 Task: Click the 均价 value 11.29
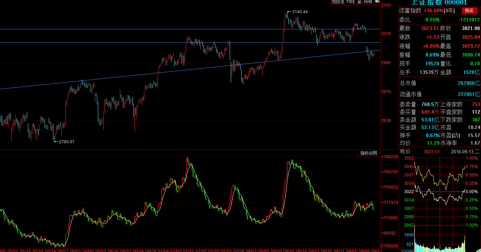pyautogui.click(x=434, y=143)
